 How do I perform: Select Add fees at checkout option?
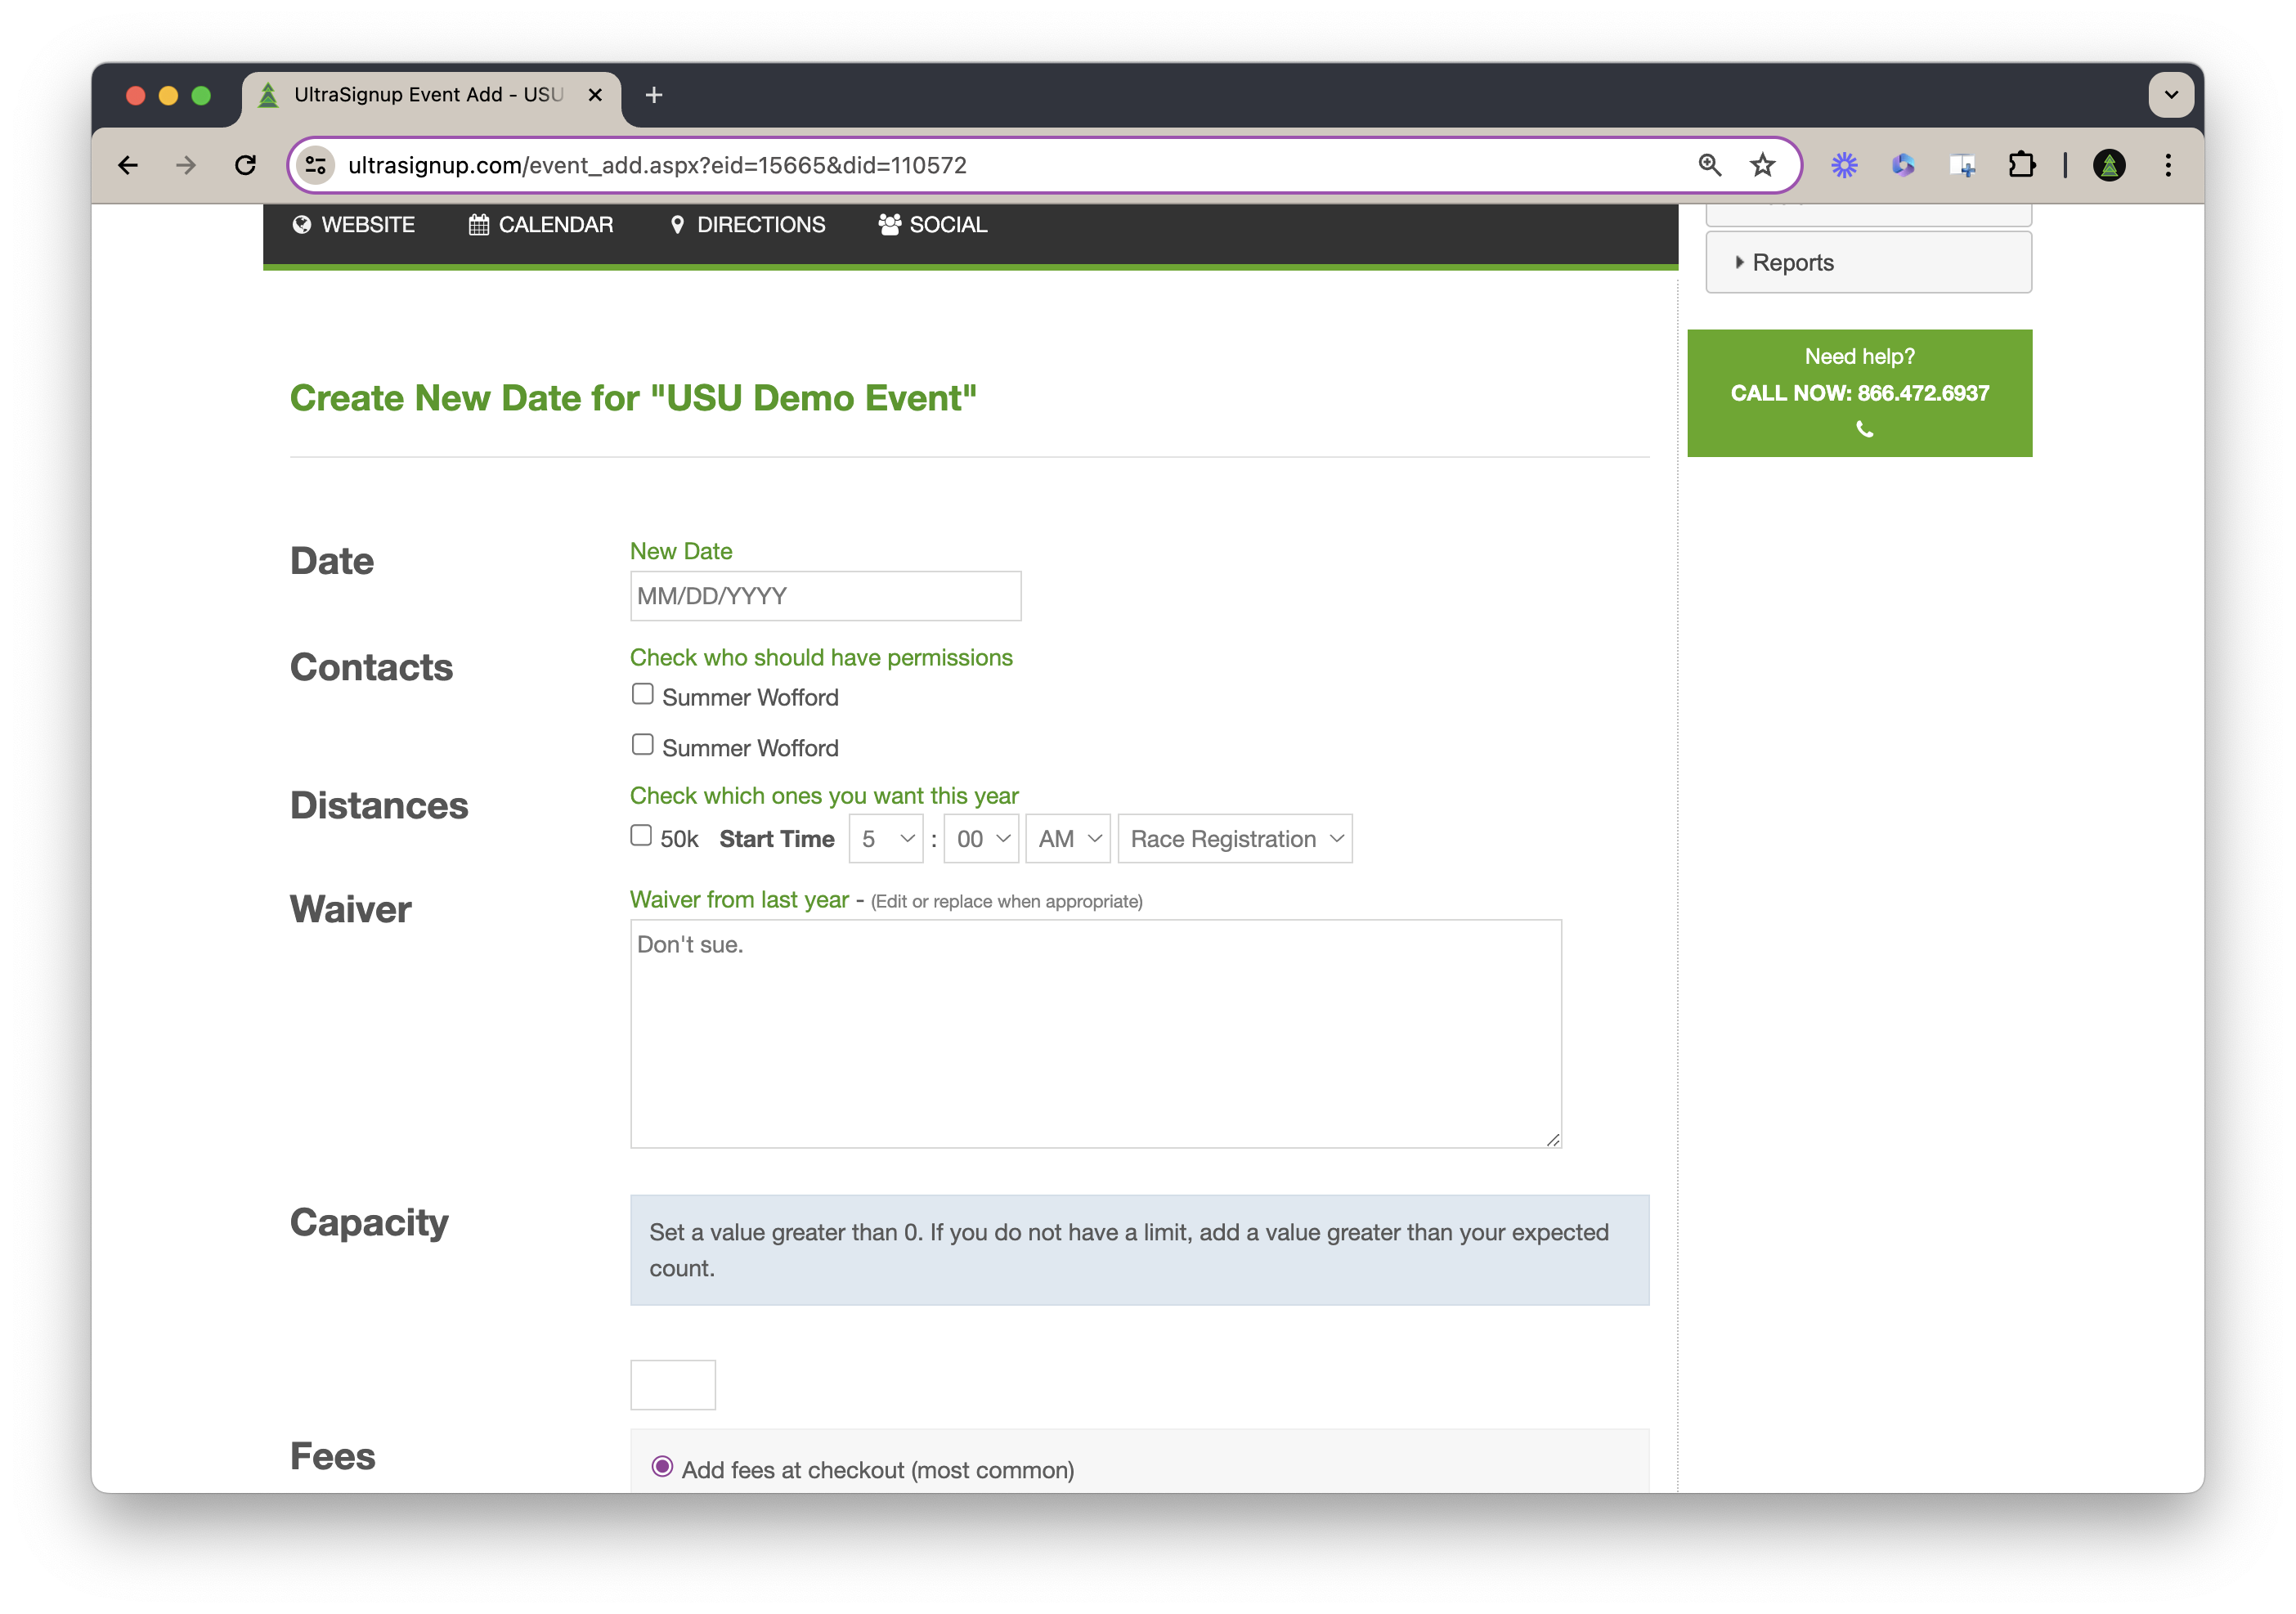coord(662,1467)
